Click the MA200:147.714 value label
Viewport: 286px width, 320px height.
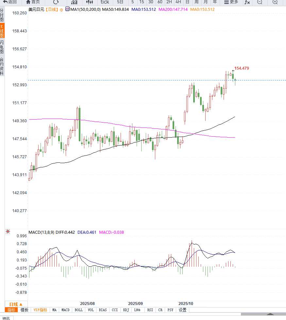[173, 9]
